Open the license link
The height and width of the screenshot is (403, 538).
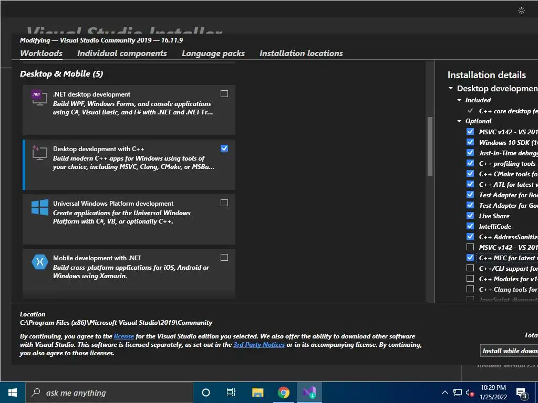pyautogui.click(x=124, y=336)
